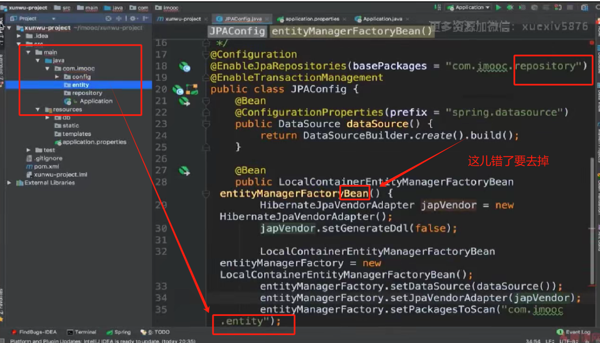
Task: Open the Application run configuration dropdown
Action: click(x=469, y=8)
